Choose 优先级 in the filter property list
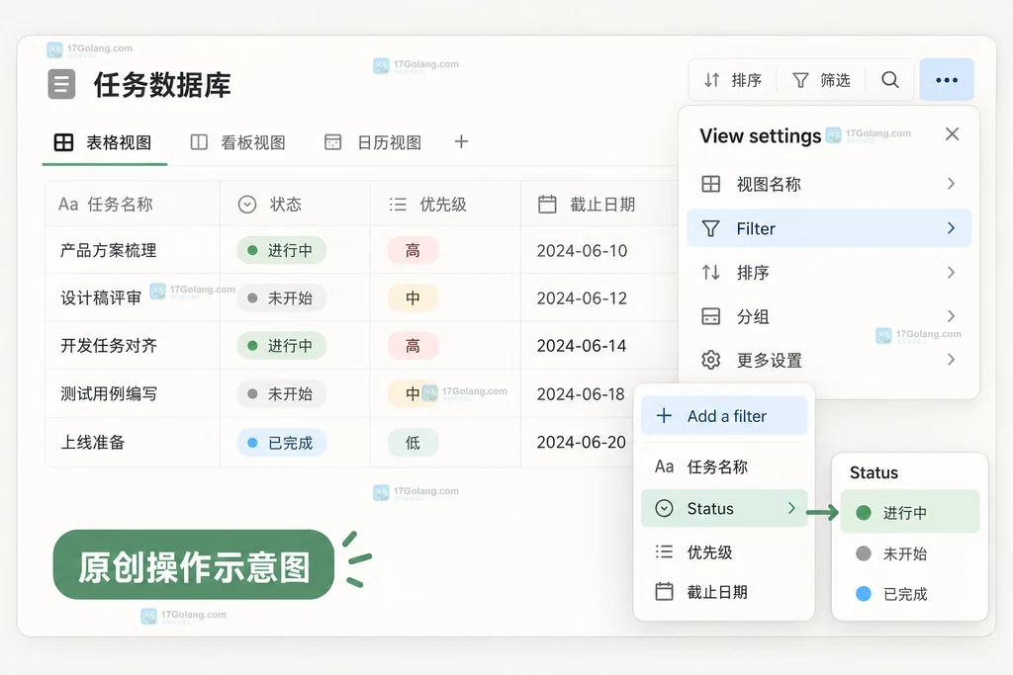Image resolution: width=1013 pixels, height=675 pixels. coord(724,551)
